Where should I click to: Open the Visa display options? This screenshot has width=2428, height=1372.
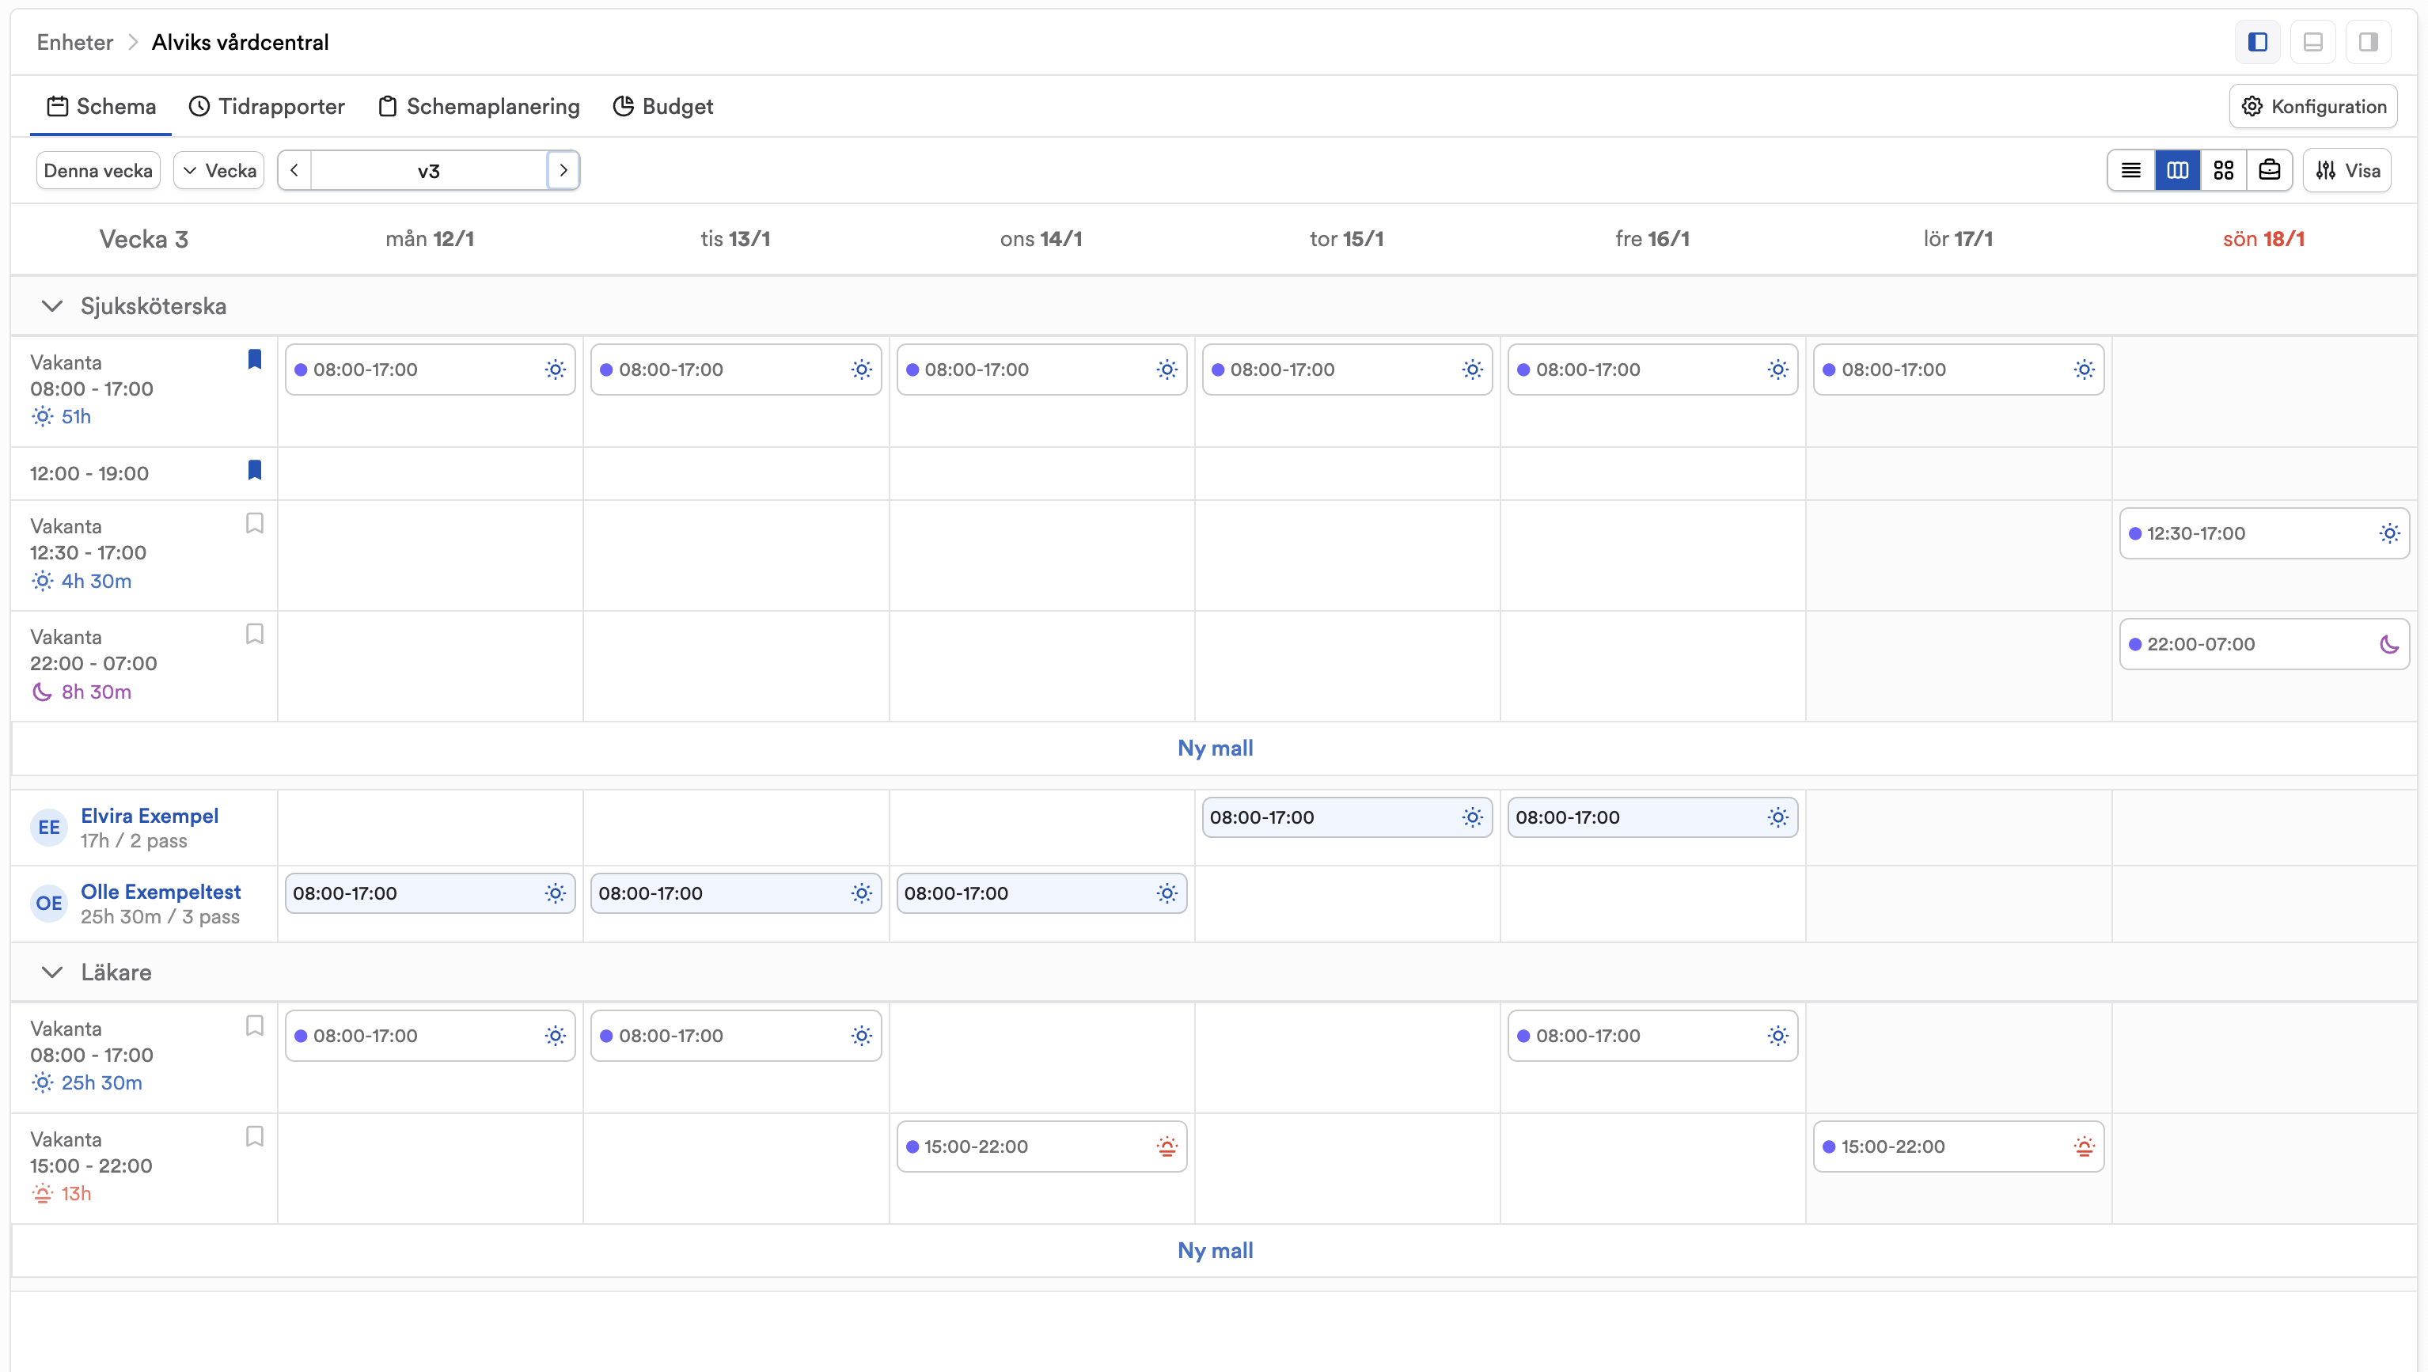coord(2347,171)
